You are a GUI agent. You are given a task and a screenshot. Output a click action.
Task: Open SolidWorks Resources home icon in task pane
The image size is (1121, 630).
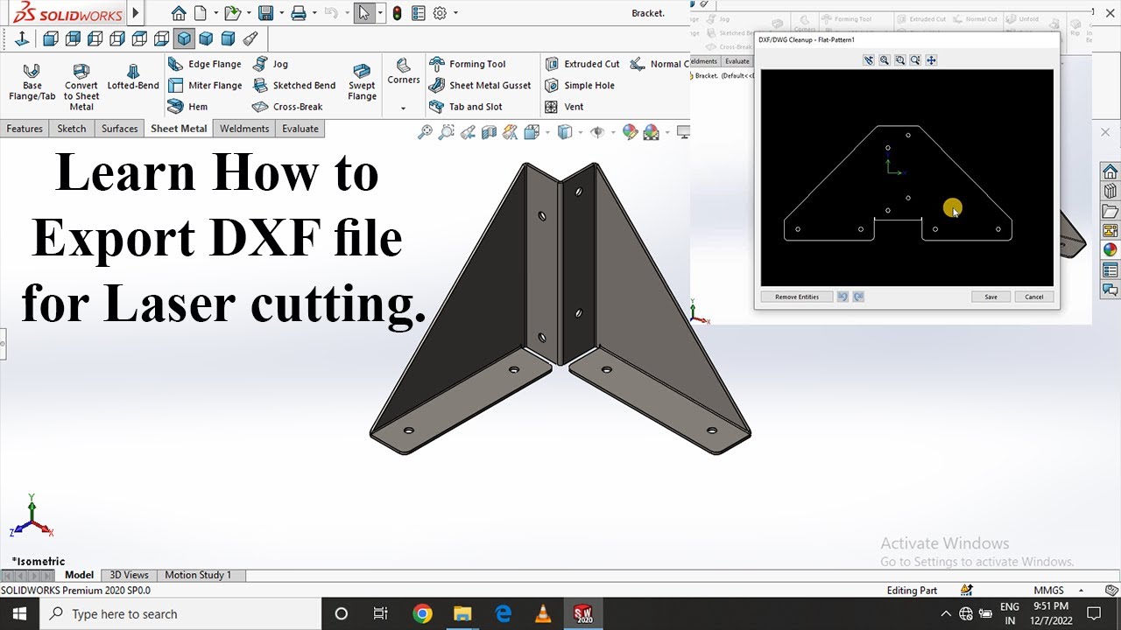(x=1110, y=171)
